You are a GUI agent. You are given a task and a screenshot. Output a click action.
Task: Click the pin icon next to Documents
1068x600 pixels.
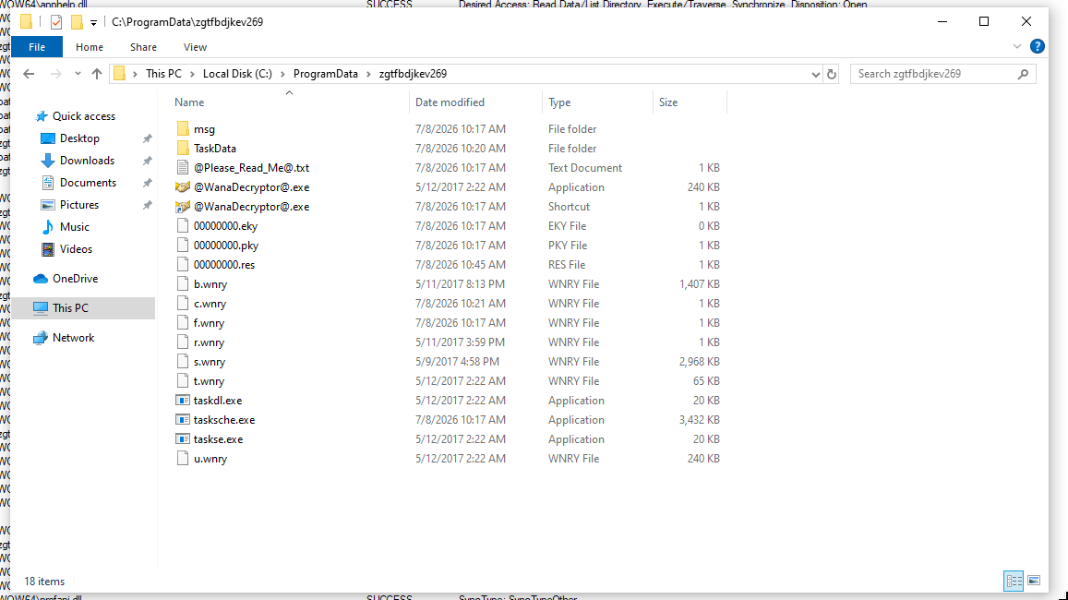pyautogui.click(x=147, y=183)
